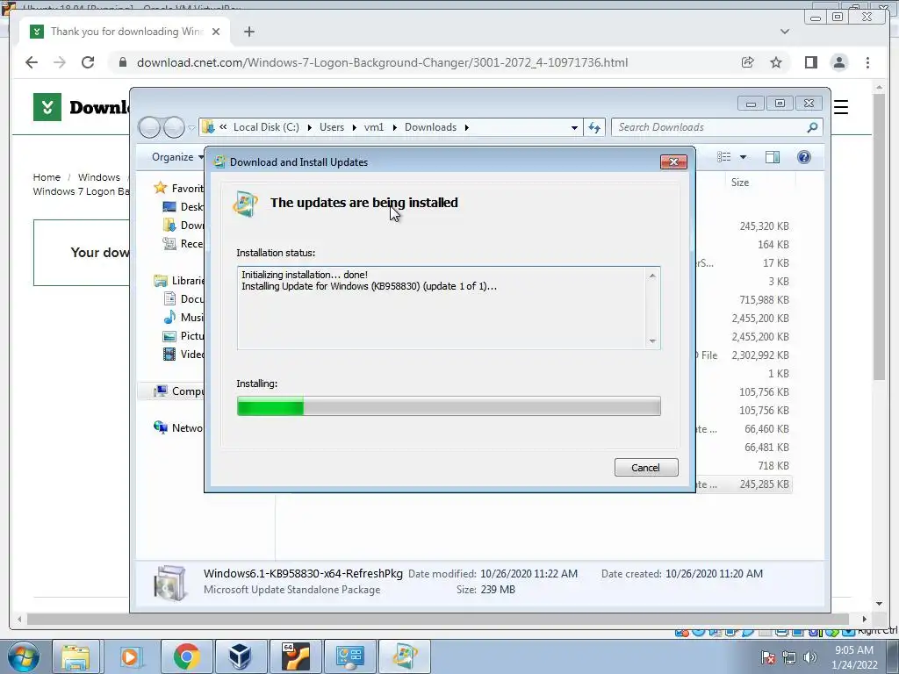This screenshot has width=899, height=674.
Task: Open Windows Media Player from taskbar
Action: pos(130,656)
